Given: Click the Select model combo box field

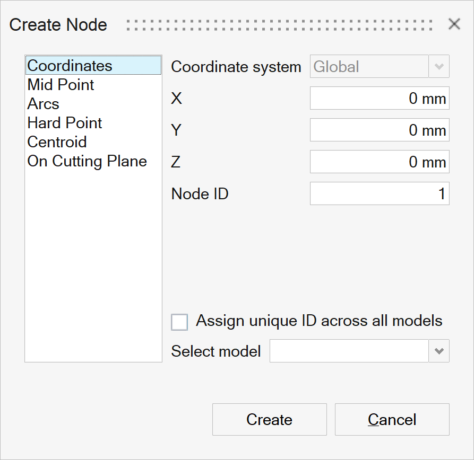Looking at the screenshot, I should pyautogui.click(x=349, y=351).
